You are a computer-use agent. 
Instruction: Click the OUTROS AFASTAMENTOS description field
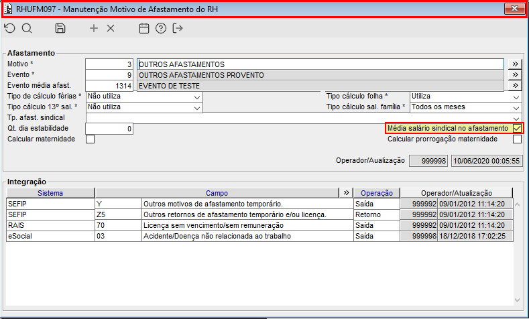point(320,64)
